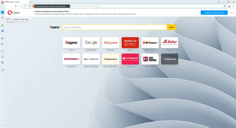Click the Yandex search field

coord(115,27)
